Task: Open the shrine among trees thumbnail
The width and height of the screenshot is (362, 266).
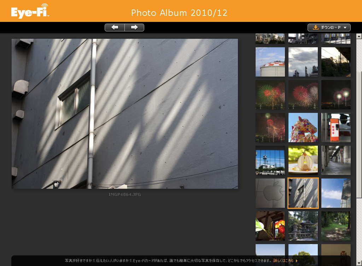Action: click(303, 226)
